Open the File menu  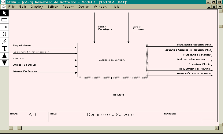(x=11, y=6)
